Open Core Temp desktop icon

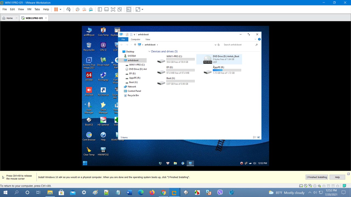(x=103, y=32)
